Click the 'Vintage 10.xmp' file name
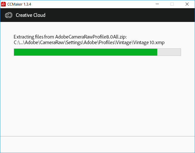 tap(149, 43)
